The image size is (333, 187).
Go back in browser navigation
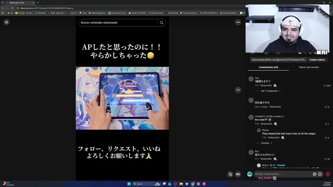[x=3, y=8]
